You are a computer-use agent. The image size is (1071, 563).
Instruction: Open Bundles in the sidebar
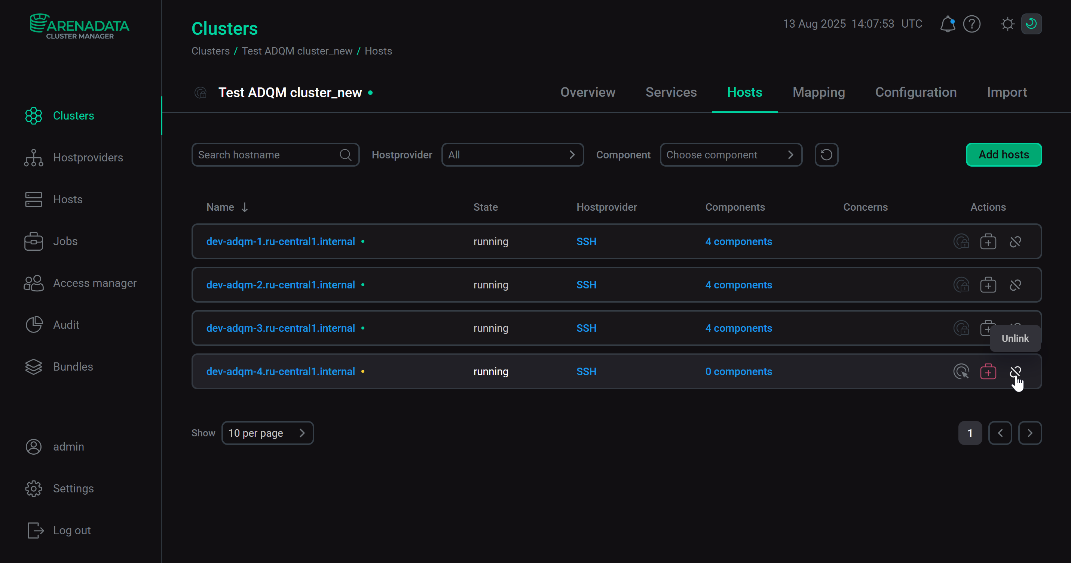(x=59, y=366)
